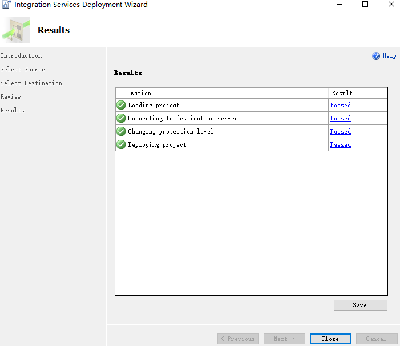Viewport: 400px width, 346px height.
Task: Click the green check icon for Changing protection level
Action: pyautogui.click(x=121, y=131)
